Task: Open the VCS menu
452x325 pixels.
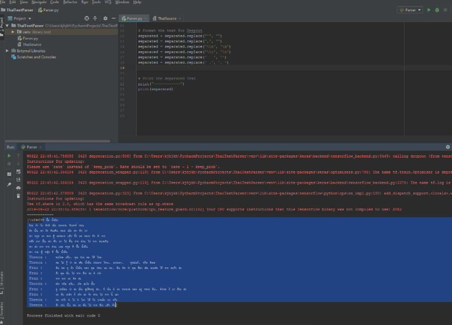Action: [108, 2]
